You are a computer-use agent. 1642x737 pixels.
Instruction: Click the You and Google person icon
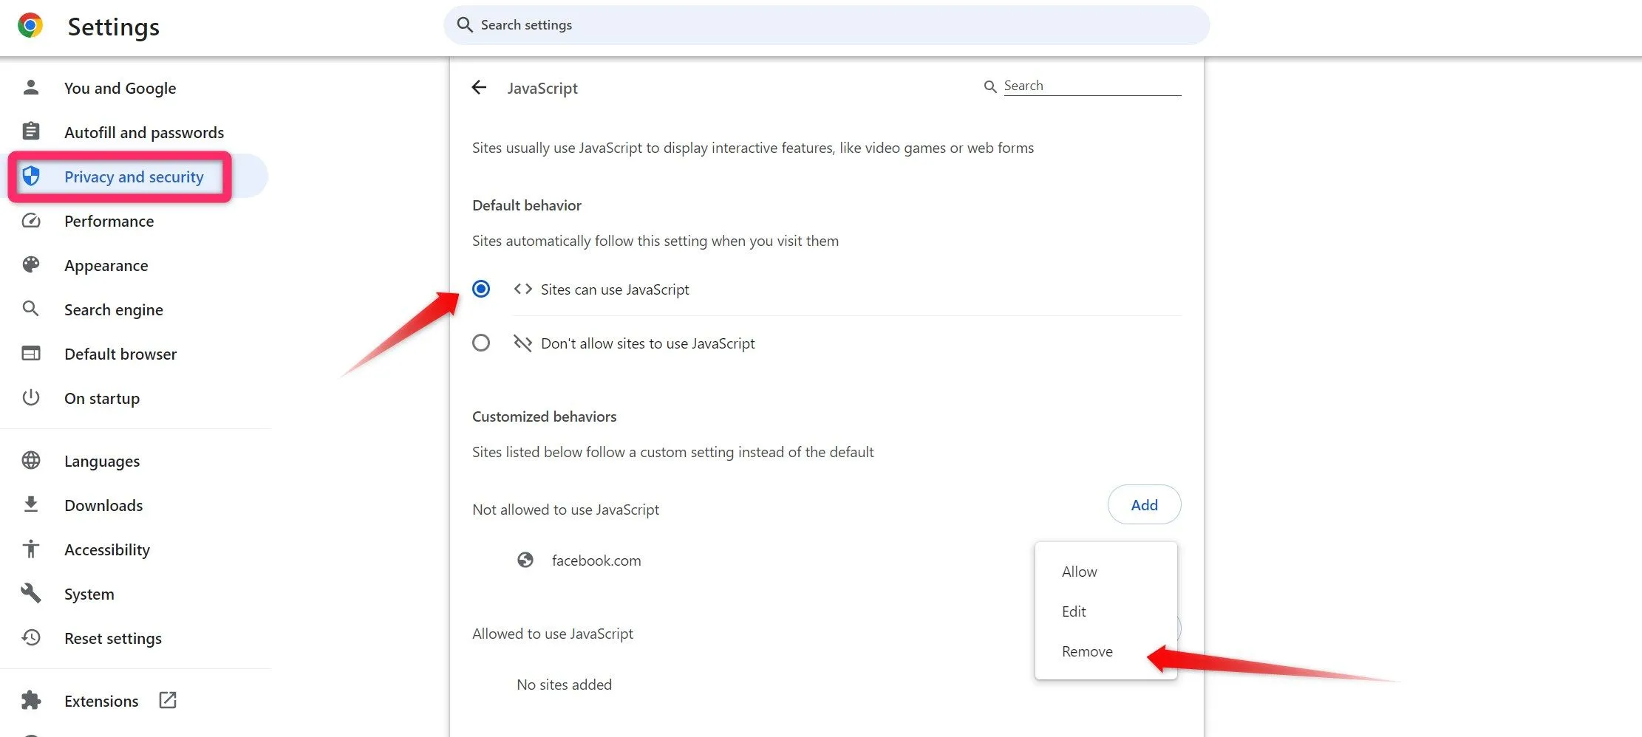click(x=30, y=87)
